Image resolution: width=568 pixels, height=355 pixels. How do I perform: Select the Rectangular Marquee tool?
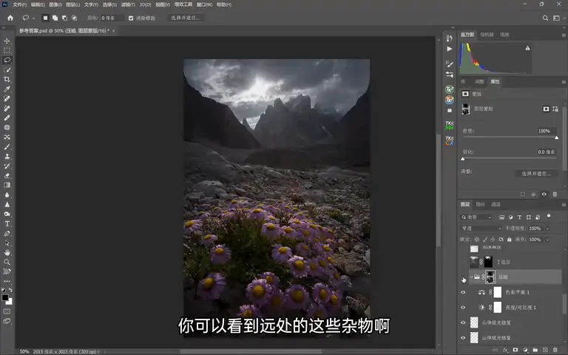[7, 51]
